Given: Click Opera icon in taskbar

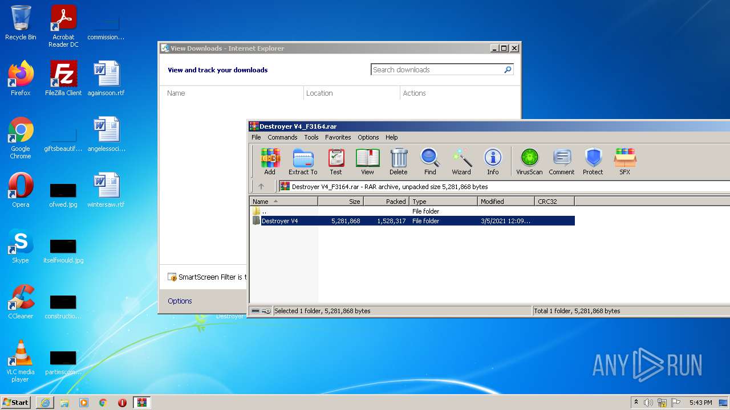Looking at the screenshot, I should click(122, 403).
